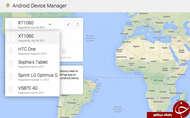Click the Spain label on map
The width and height of the screenshot is (190, 118).
pyautogui.click(x=130, y=29)
